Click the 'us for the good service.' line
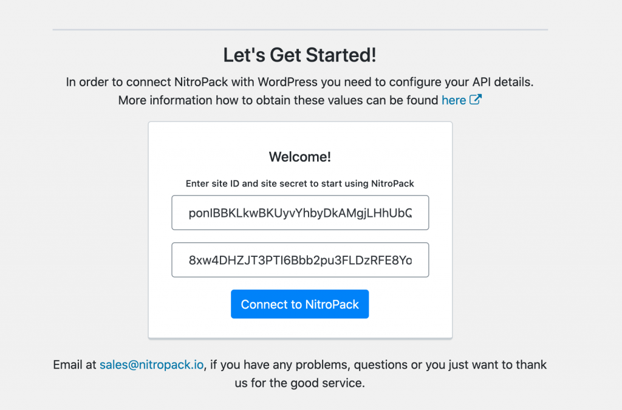The height and width of the screenshot is (410, 622). pyautogui.click(x=300, y=384)
